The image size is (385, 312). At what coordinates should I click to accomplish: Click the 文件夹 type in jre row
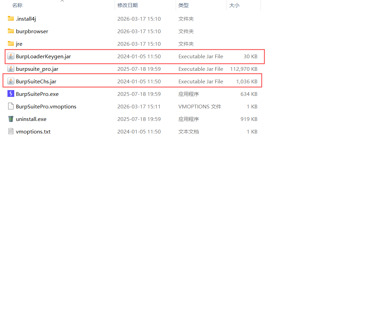186,44
